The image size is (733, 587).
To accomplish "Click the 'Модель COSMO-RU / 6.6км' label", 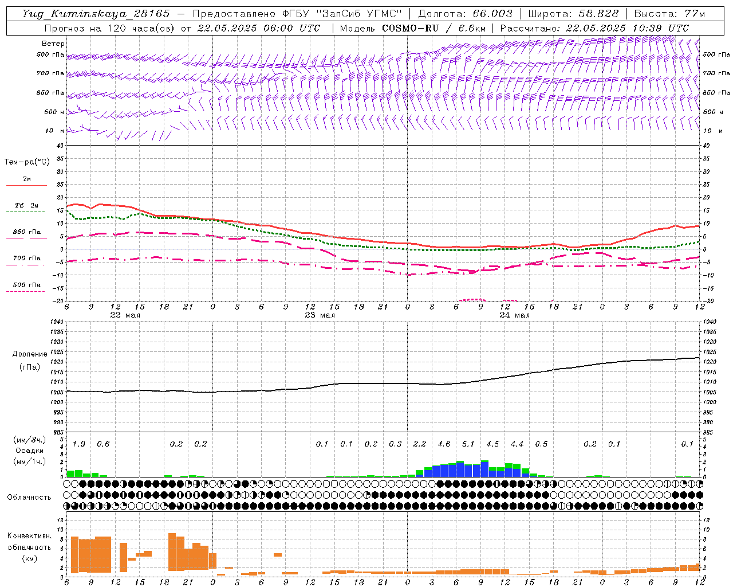I will pos(413,28).
